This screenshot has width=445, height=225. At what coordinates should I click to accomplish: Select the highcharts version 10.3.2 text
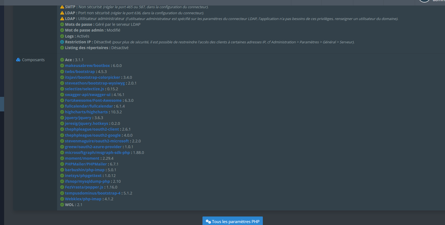[116, 112]
